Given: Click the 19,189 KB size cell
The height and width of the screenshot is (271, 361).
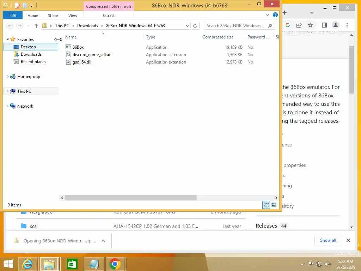Looking at the screenshot, I should 233,47.
